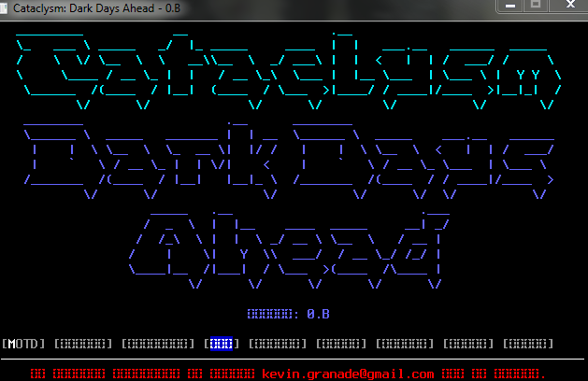Viewport: 588px width, 381px height.
Task: Click the Cataclysm window title bar icon
Action: point(4,8)
